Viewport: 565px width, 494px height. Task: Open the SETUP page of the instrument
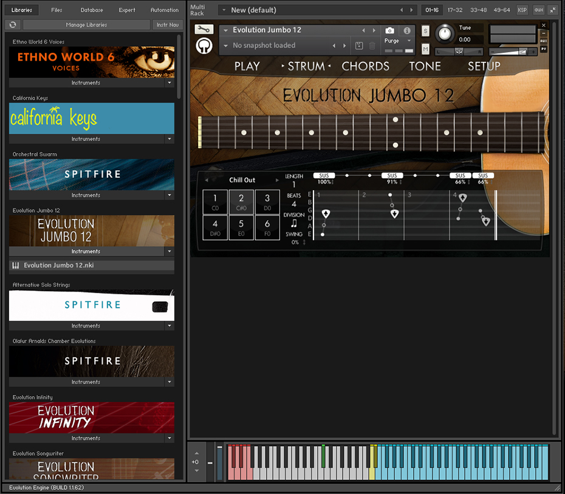coord(484,66)
